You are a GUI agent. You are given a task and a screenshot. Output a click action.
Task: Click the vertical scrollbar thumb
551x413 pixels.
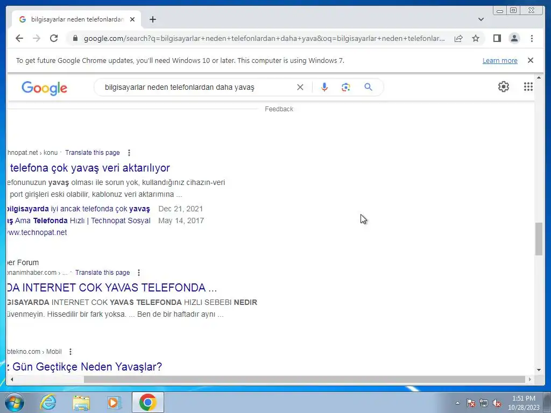[539, 239]
